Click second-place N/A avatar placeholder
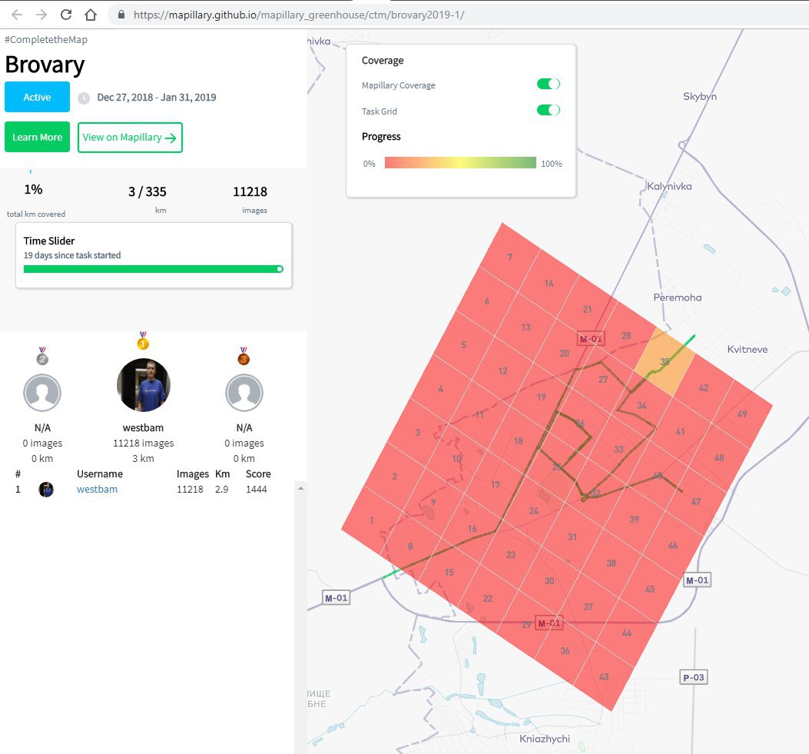The width and height of the screenshot is (809, 754). (x=42, y=393)
